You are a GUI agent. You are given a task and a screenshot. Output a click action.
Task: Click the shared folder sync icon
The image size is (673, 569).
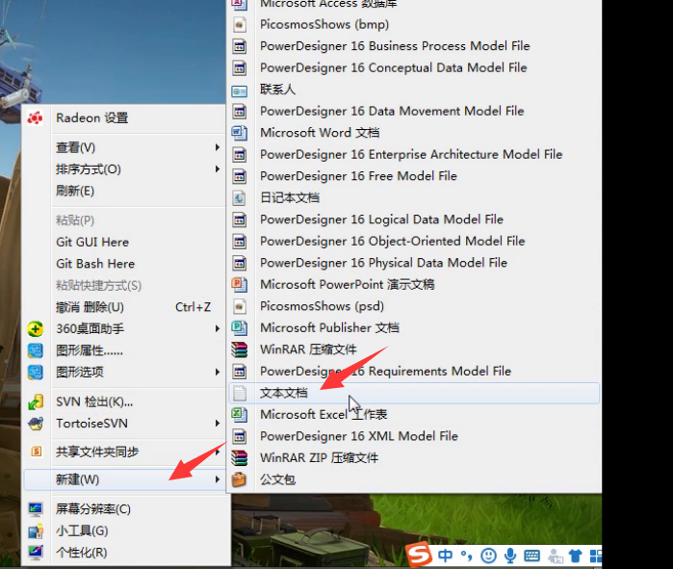coord(37,452)
